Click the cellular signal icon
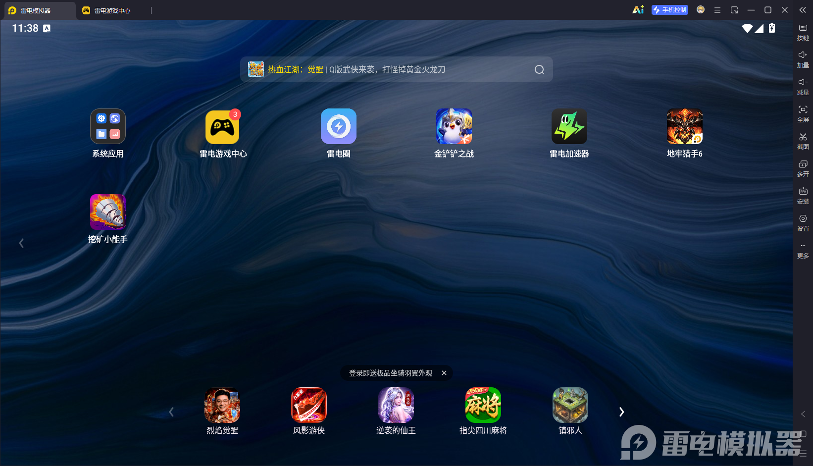The height and width of the screenshot is (466, 813). click(759, 28)
